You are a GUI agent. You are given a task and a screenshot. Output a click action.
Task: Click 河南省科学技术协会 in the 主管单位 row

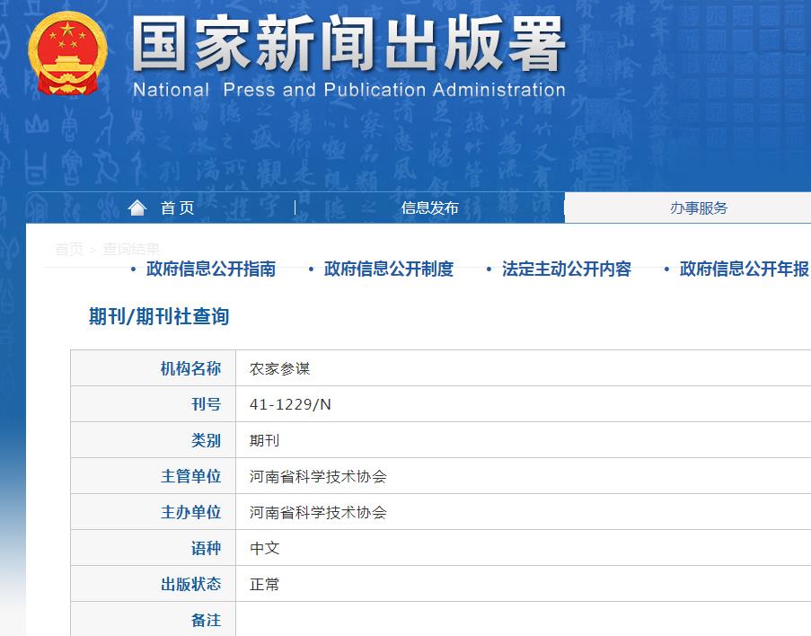(x=308, y=475)
